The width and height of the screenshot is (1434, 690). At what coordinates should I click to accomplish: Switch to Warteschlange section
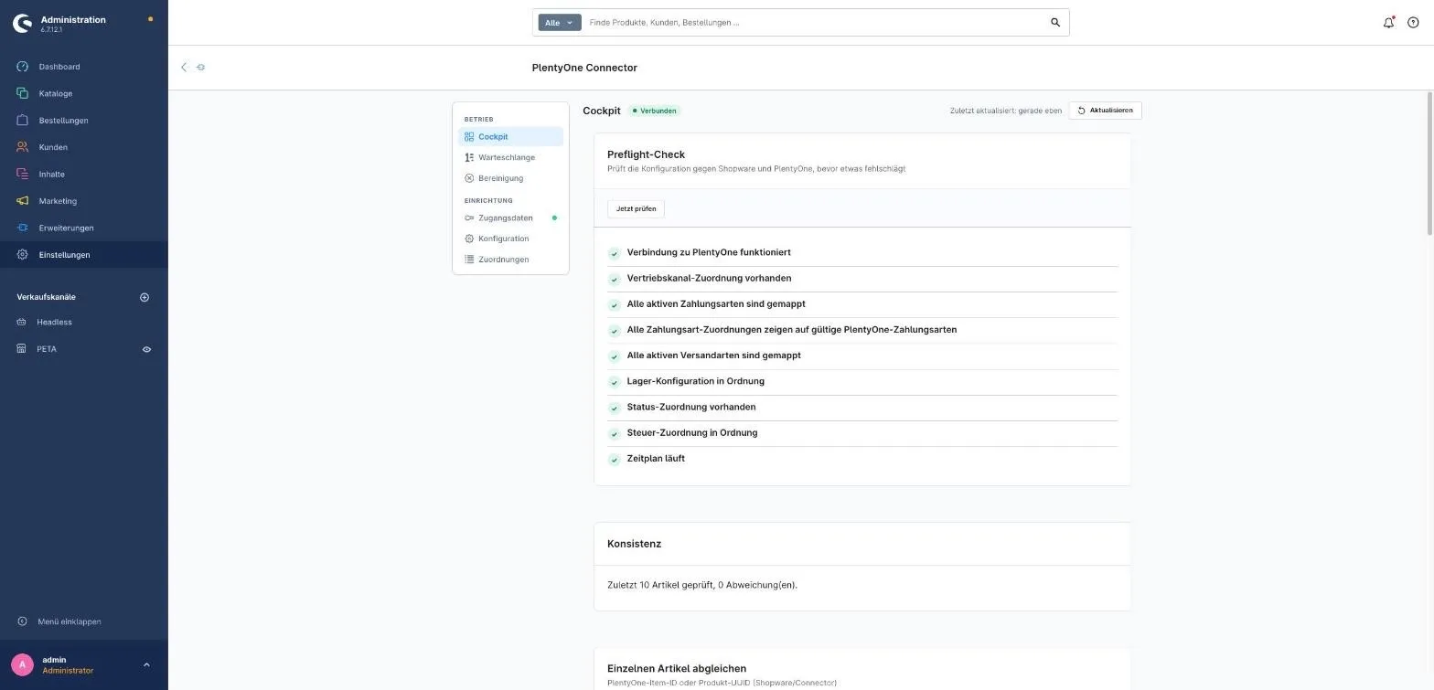(x=510, y=157)
